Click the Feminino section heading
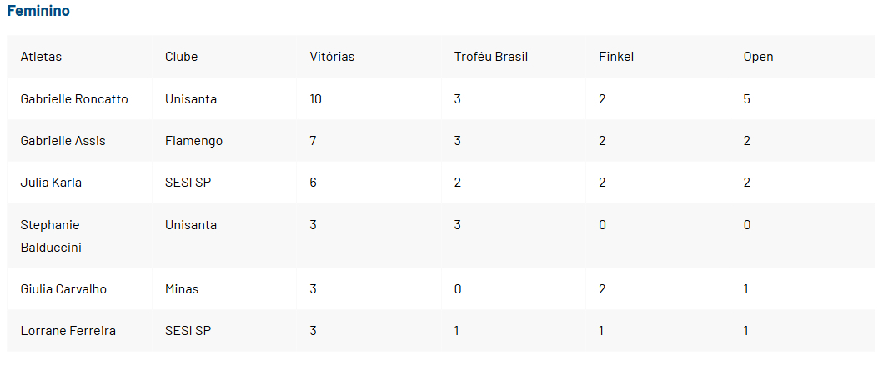 38,12
